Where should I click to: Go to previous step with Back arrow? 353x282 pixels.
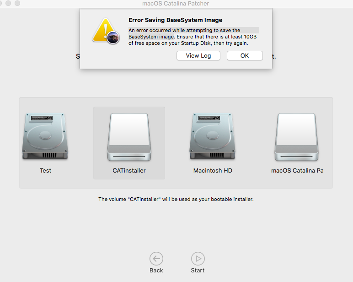pyautogui.click(x=156, y=259)
